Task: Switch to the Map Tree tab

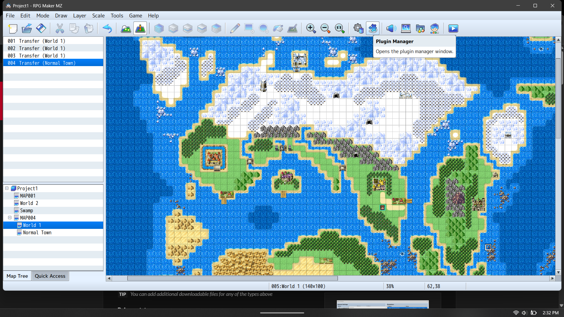Action: coord(17,276)
